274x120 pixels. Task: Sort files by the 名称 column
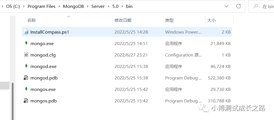32,20
